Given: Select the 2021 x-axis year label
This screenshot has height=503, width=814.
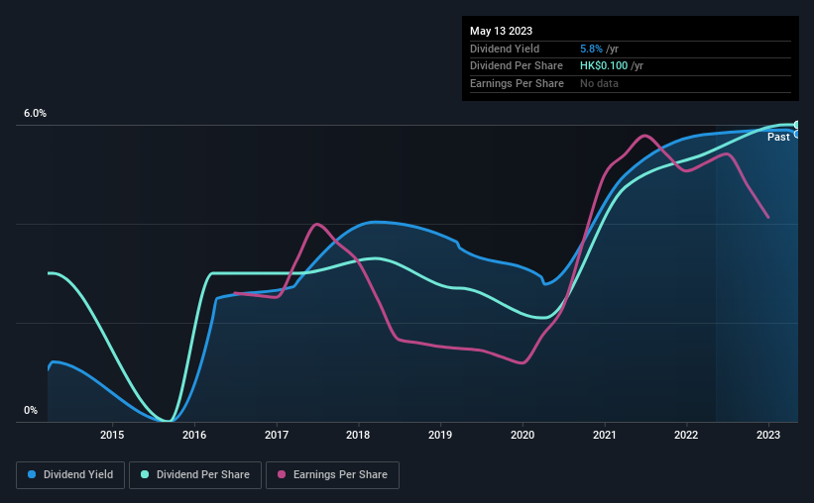Looking at the screenshot, I should [x=604, y=435].
